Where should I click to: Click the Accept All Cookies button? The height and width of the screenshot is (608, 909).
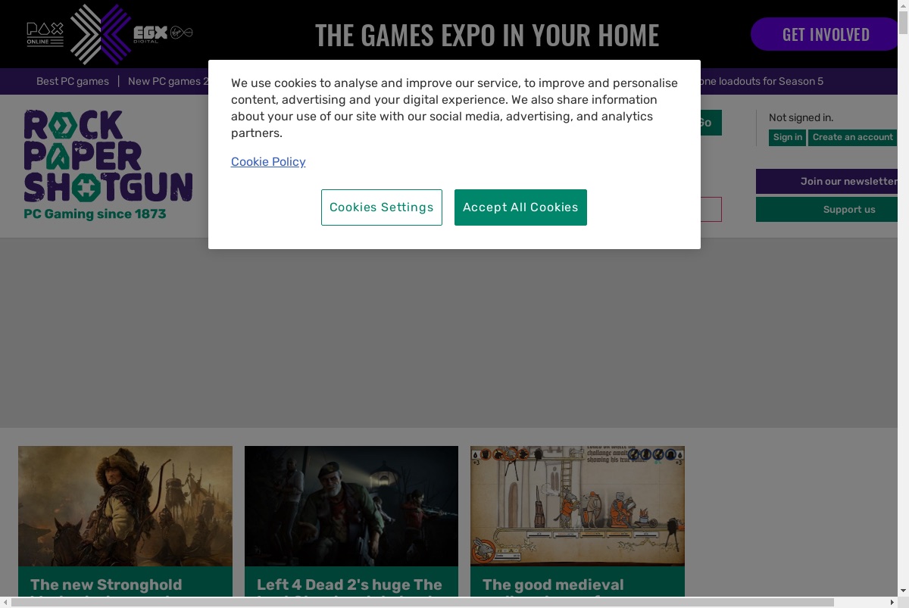[x=520, y=207]
